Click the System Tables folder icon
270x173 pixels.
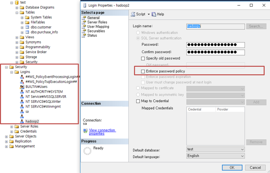coord(27,18)
